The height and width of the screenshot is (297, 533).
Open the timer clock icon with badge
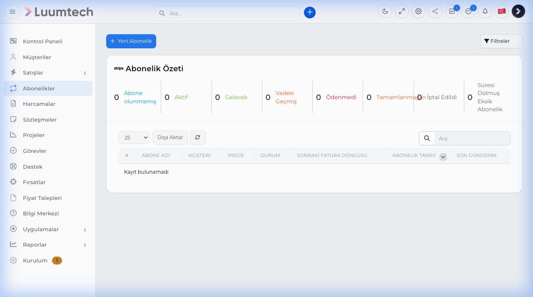(468, 11)
